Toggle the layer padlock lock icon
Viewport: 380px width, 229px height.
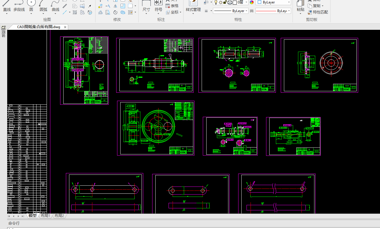(x=225, y=2)
